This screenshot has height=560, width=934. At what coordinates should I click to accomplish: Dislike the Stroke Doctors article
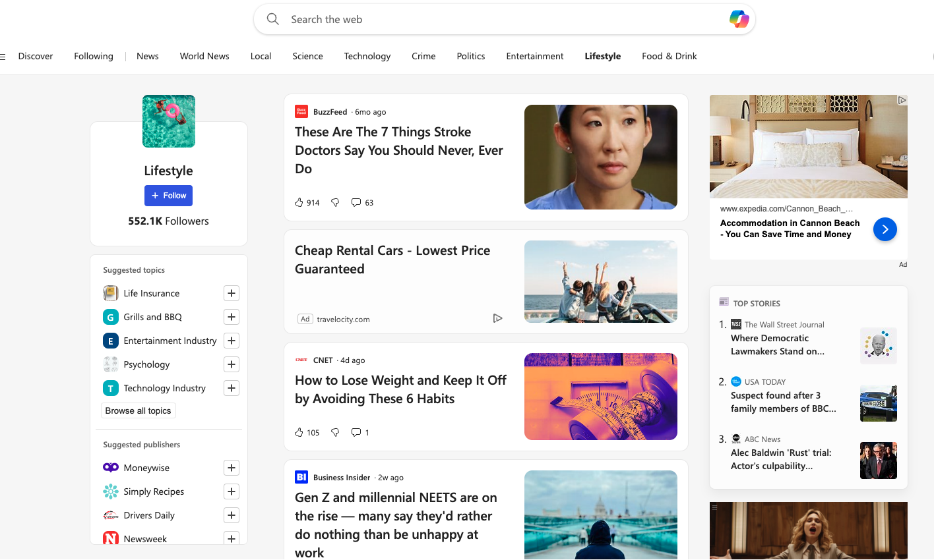[x=335, y=202]
